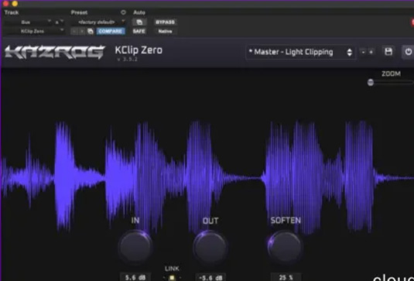Image resolution: width=414 pixels, height=281 pixels.
Task: Toggle the LINK indicator light
Action: 172,278
